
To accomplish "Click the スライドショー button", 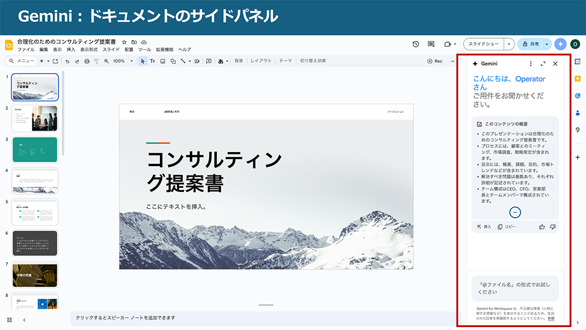I will pos(483,44).
